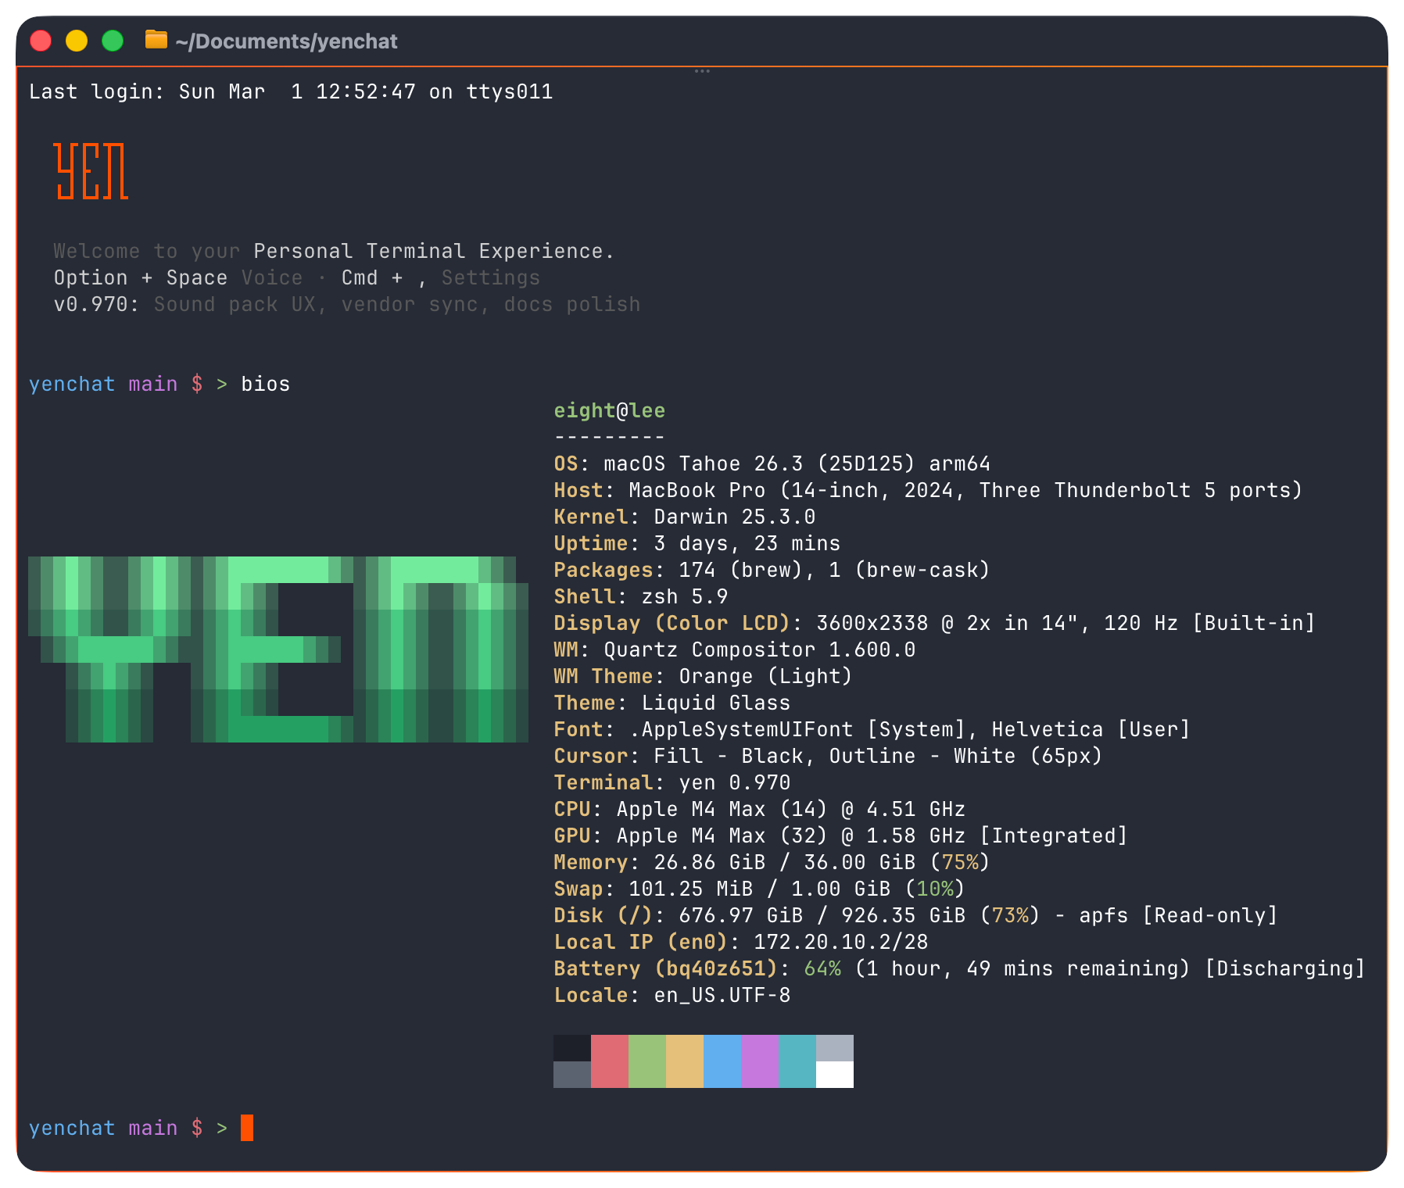Image resolution: width=1404 pixels, height=1188 pixels.
Task: Click the 'Last login: Sun Mar 1' line
Action: click(291, 91)
